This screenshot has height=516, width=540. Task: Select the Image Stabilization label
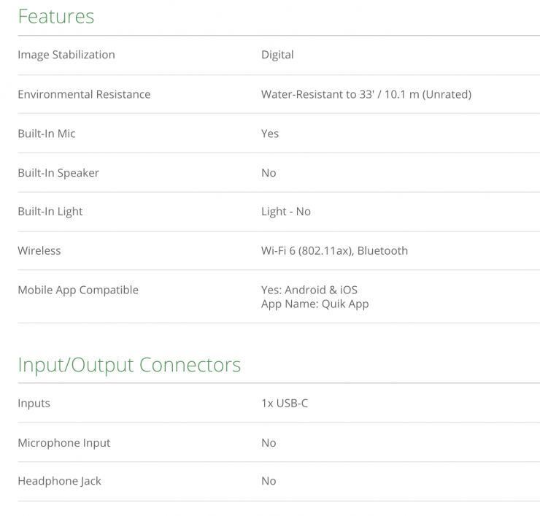[x=66, y=55]
